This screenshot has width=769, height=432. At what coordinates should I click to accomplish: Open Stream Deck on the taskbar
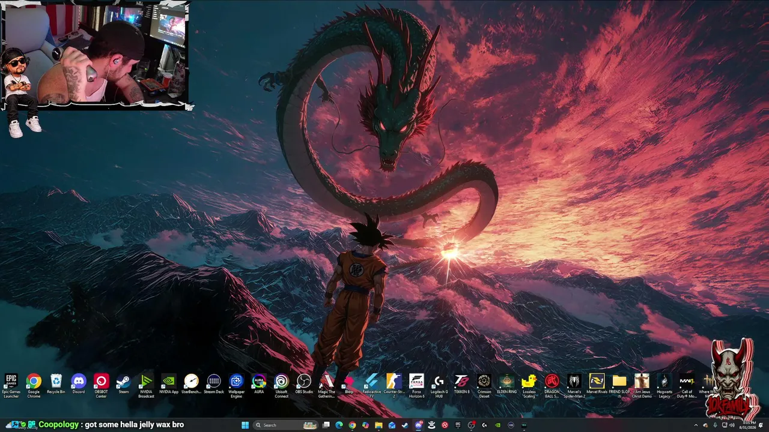[x=511, y=425]
